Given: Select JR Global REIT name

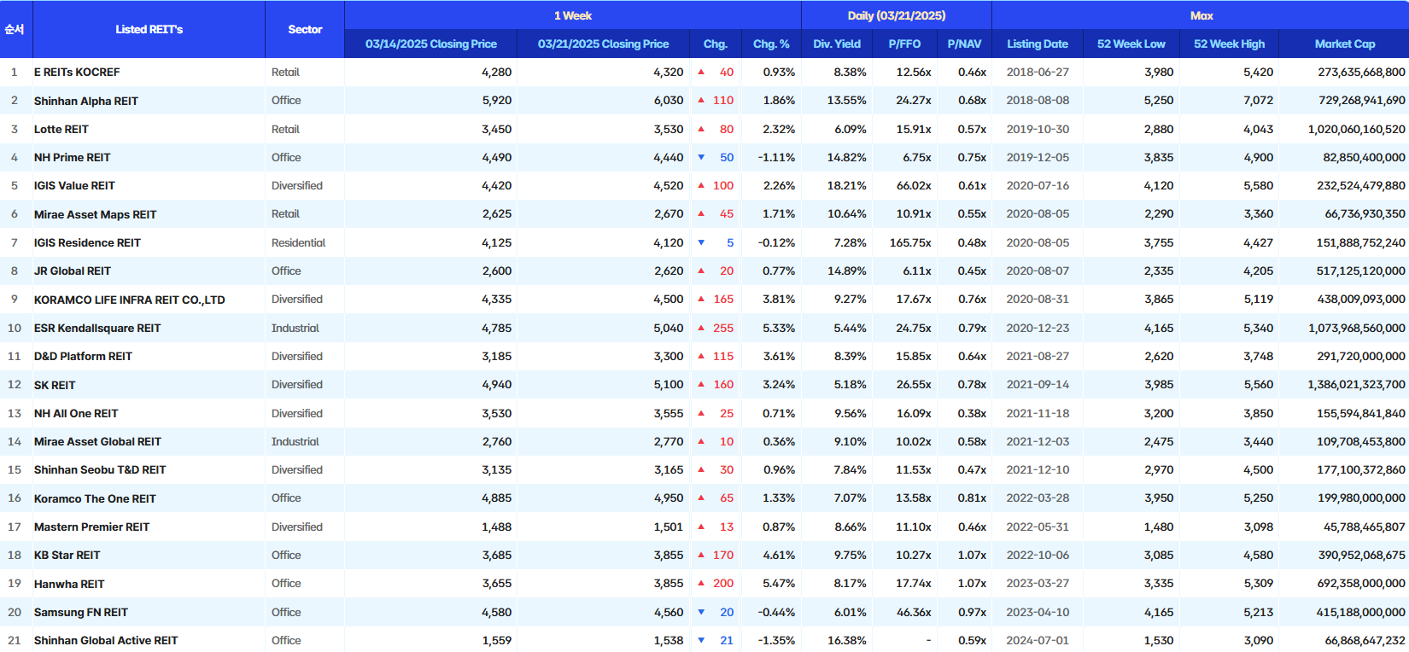Looking at the screenshot, I should click(x=73, y=271).
